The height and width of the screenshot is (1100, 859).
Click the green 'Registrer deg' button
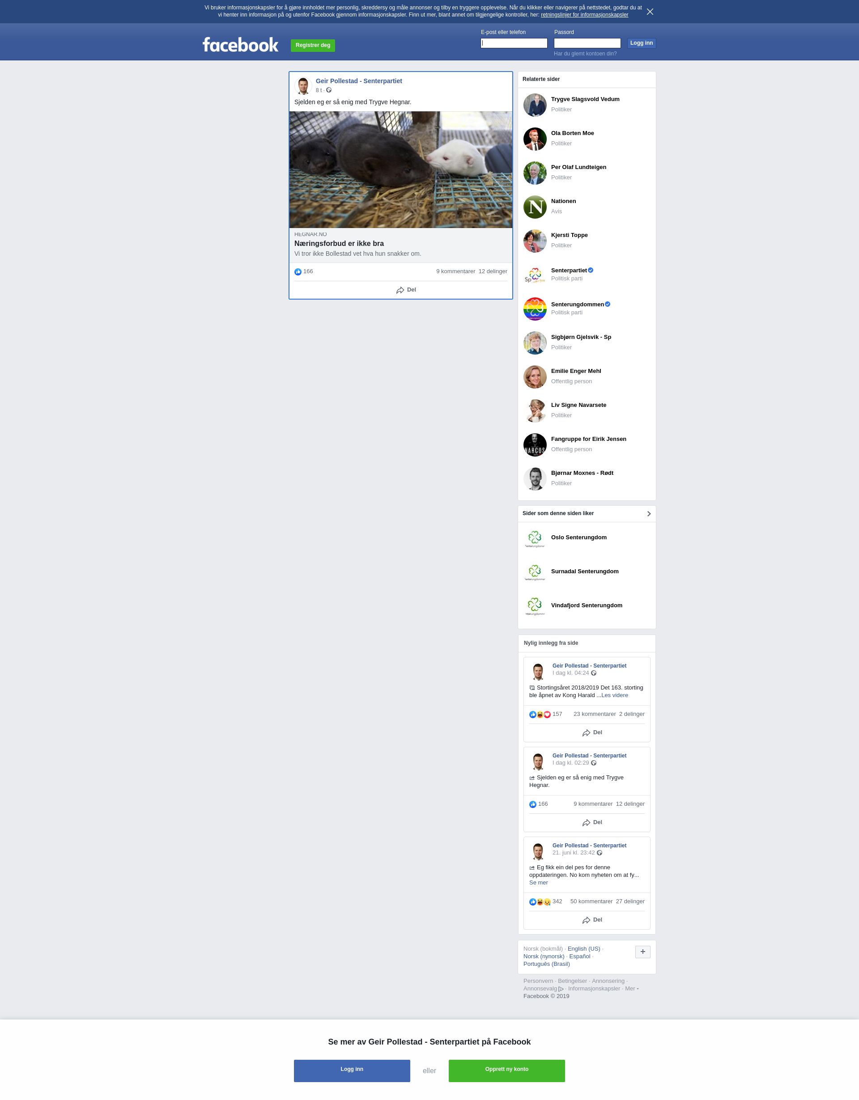pos(313,45)
